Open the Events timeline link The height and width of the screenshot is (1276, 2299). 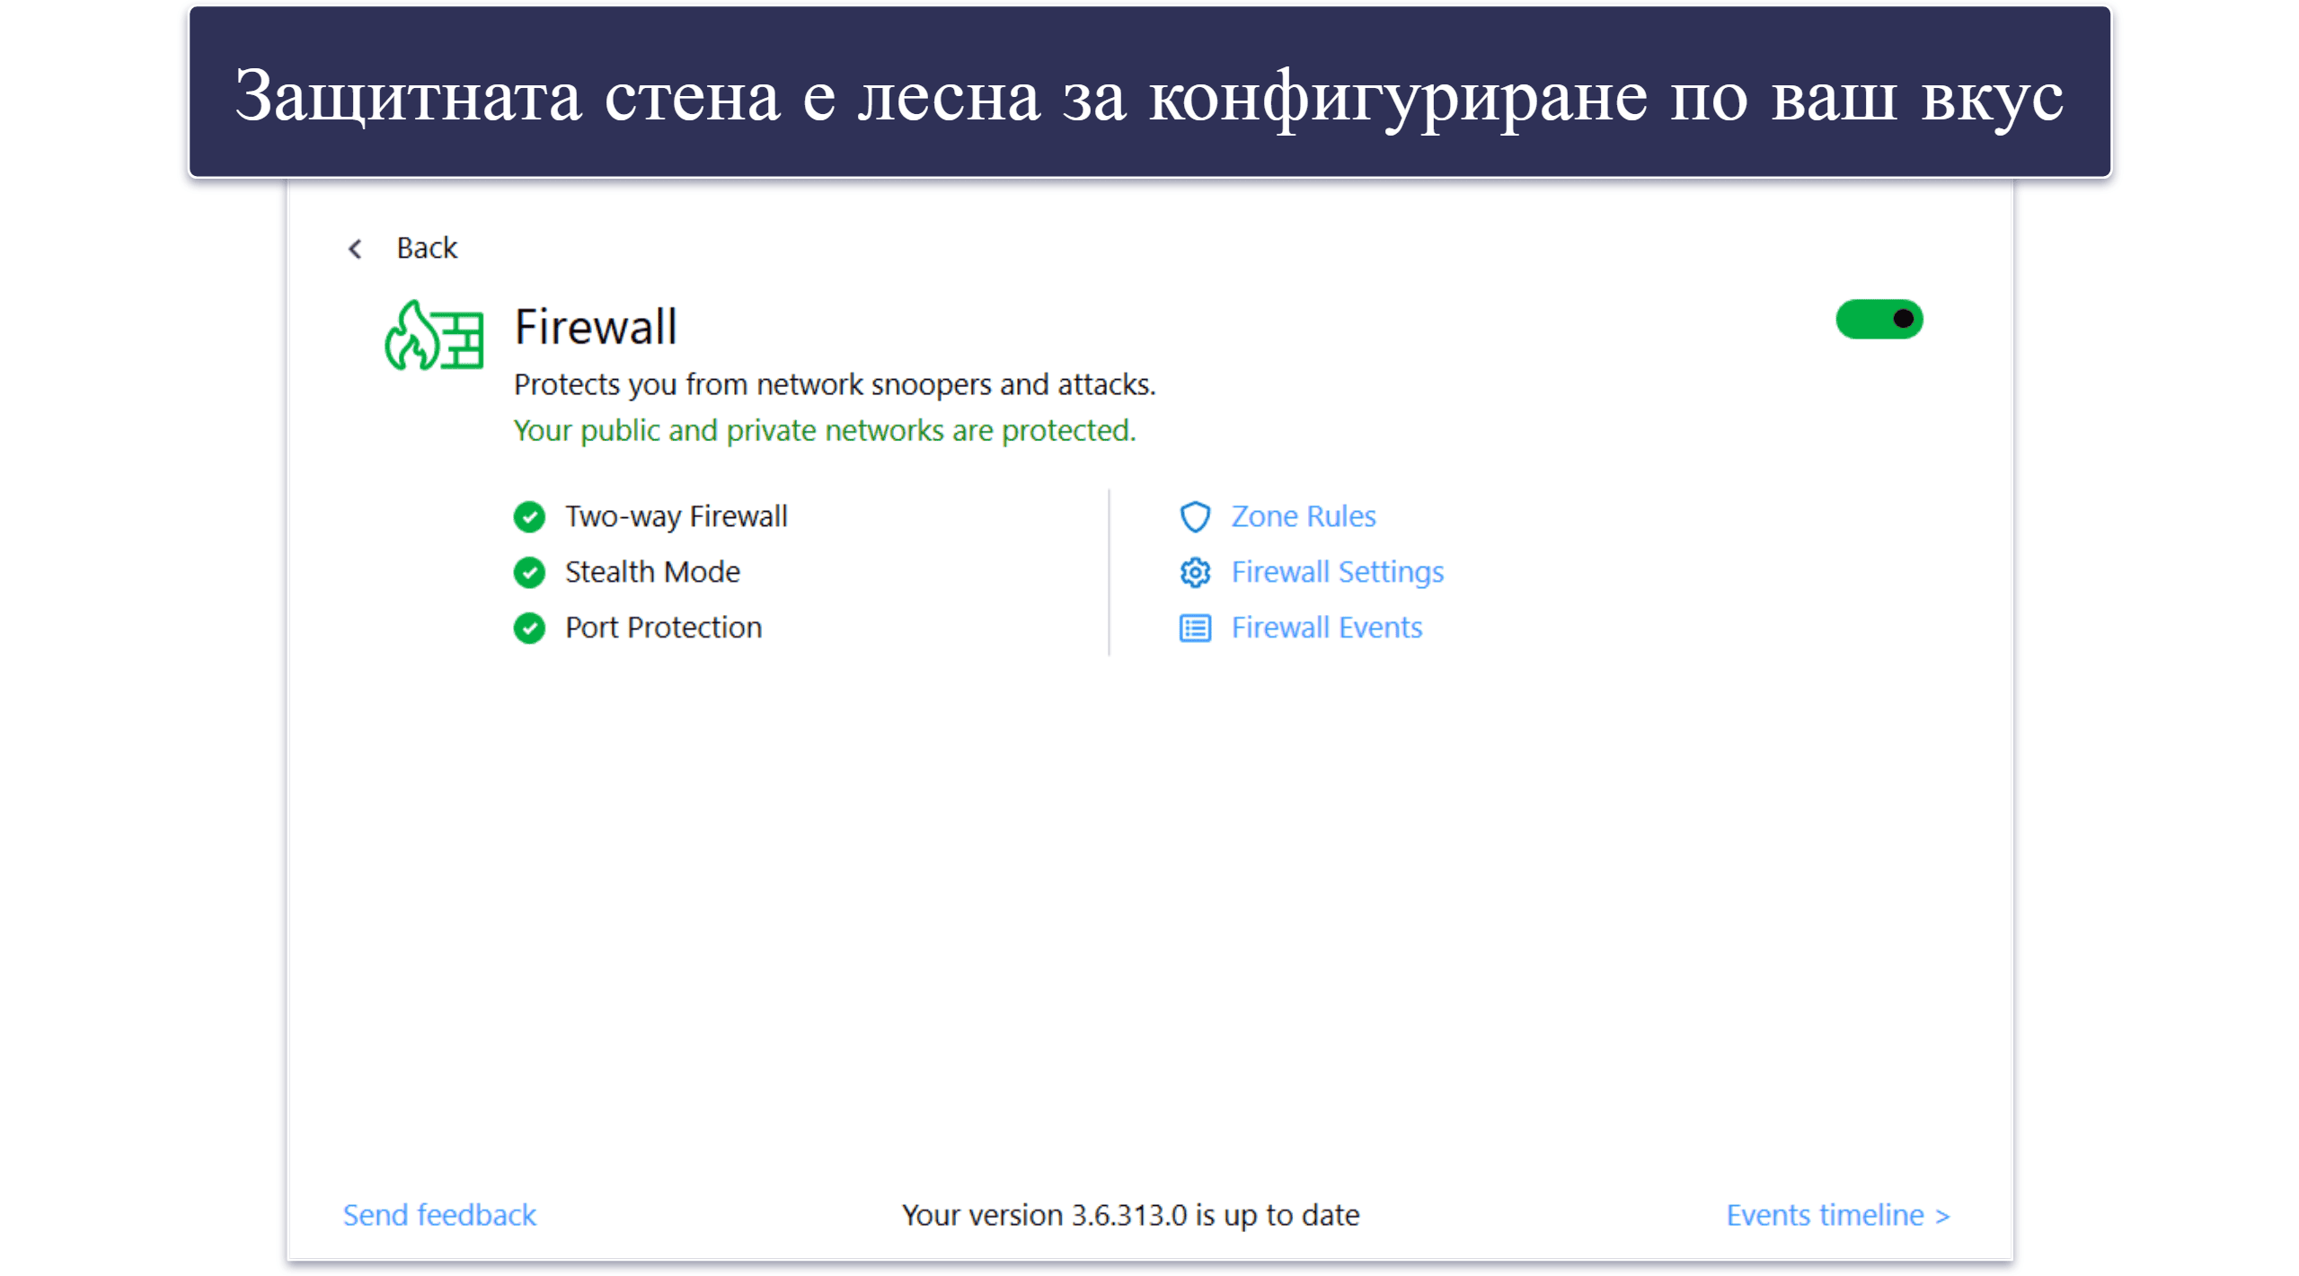pos(1837,1215)
